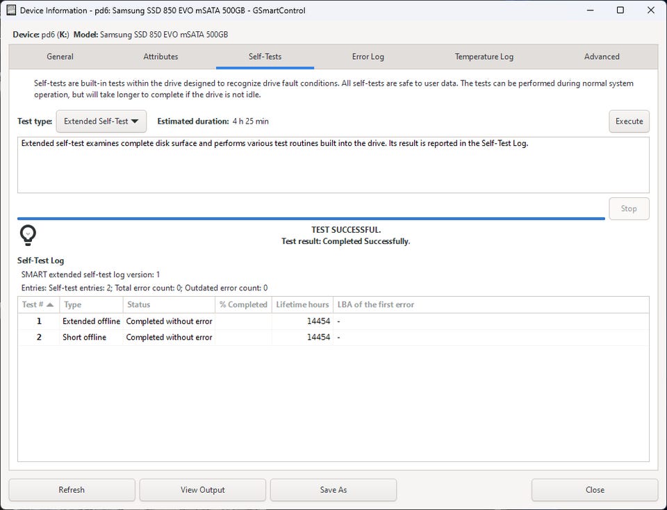The width and height of the screenshot is (667, 510).
Task: Switch to the Temperature Log tab
Action: coord(484,56)
